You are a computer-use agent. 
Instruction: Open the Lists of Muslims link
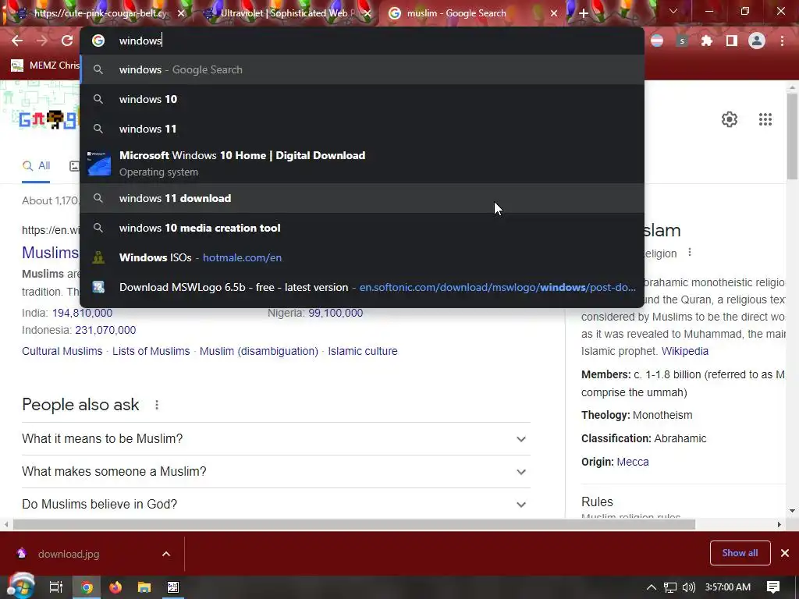pyautogui.click(x=151, y=351)
